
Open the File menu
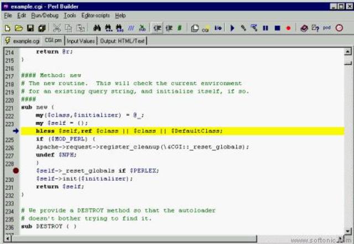[x=8, y=15]
